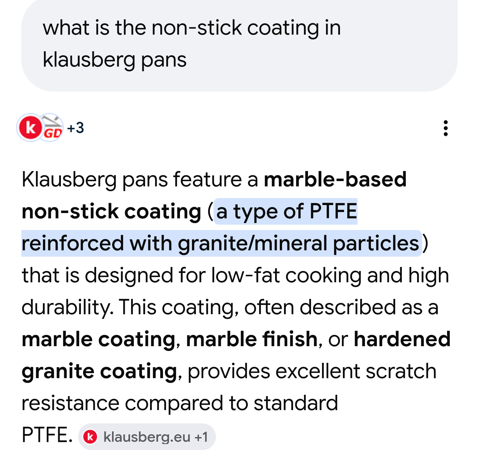Click the bold word "hardened"
The width and height of the screenshot is (479, 472).
[x=402, y=339]
